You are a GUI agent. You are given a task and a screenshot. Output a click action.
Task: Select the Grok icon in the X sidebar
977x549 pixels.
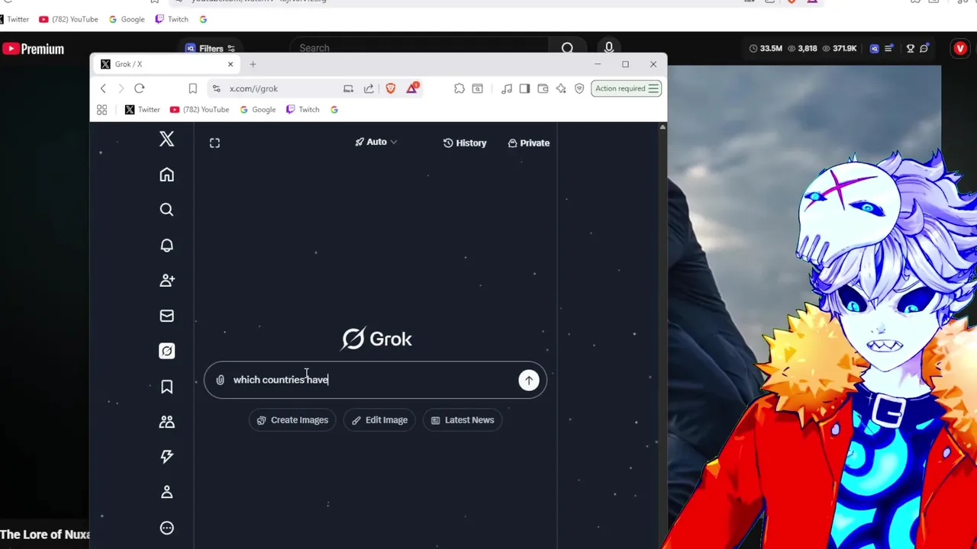pyautogui.click(x=166, y=351)
